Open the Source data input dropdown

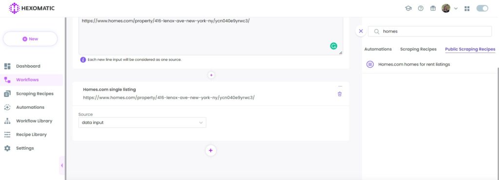point(142,123)
